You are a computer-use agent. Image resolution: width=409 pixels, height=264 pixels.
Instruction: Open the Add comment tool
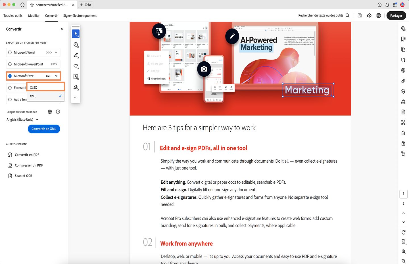[76, 45]
